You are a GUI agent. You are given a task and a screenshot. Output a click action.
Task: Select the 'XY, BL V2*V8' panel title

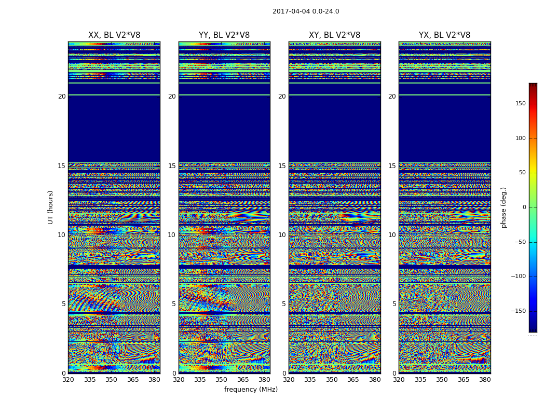(x=334, y=35)
